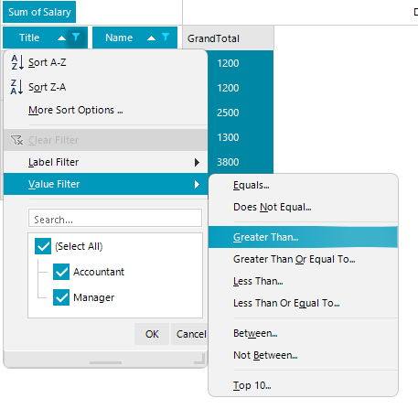Expand the Label Filter submenu arrow
The height and width of the screenshot is (409, 418).
197,162
